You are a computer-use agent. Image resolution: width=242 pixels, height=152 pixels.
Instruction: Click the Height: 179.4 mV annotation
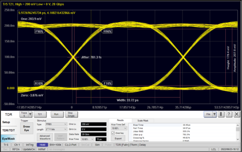click(228, 58)
